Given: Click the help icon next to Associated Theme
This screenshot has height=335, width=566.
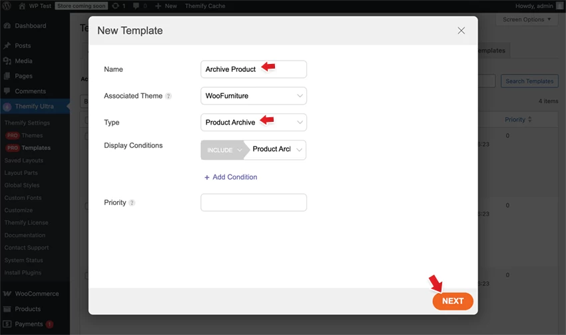Looking at the screenshot, I should (168, 96).
